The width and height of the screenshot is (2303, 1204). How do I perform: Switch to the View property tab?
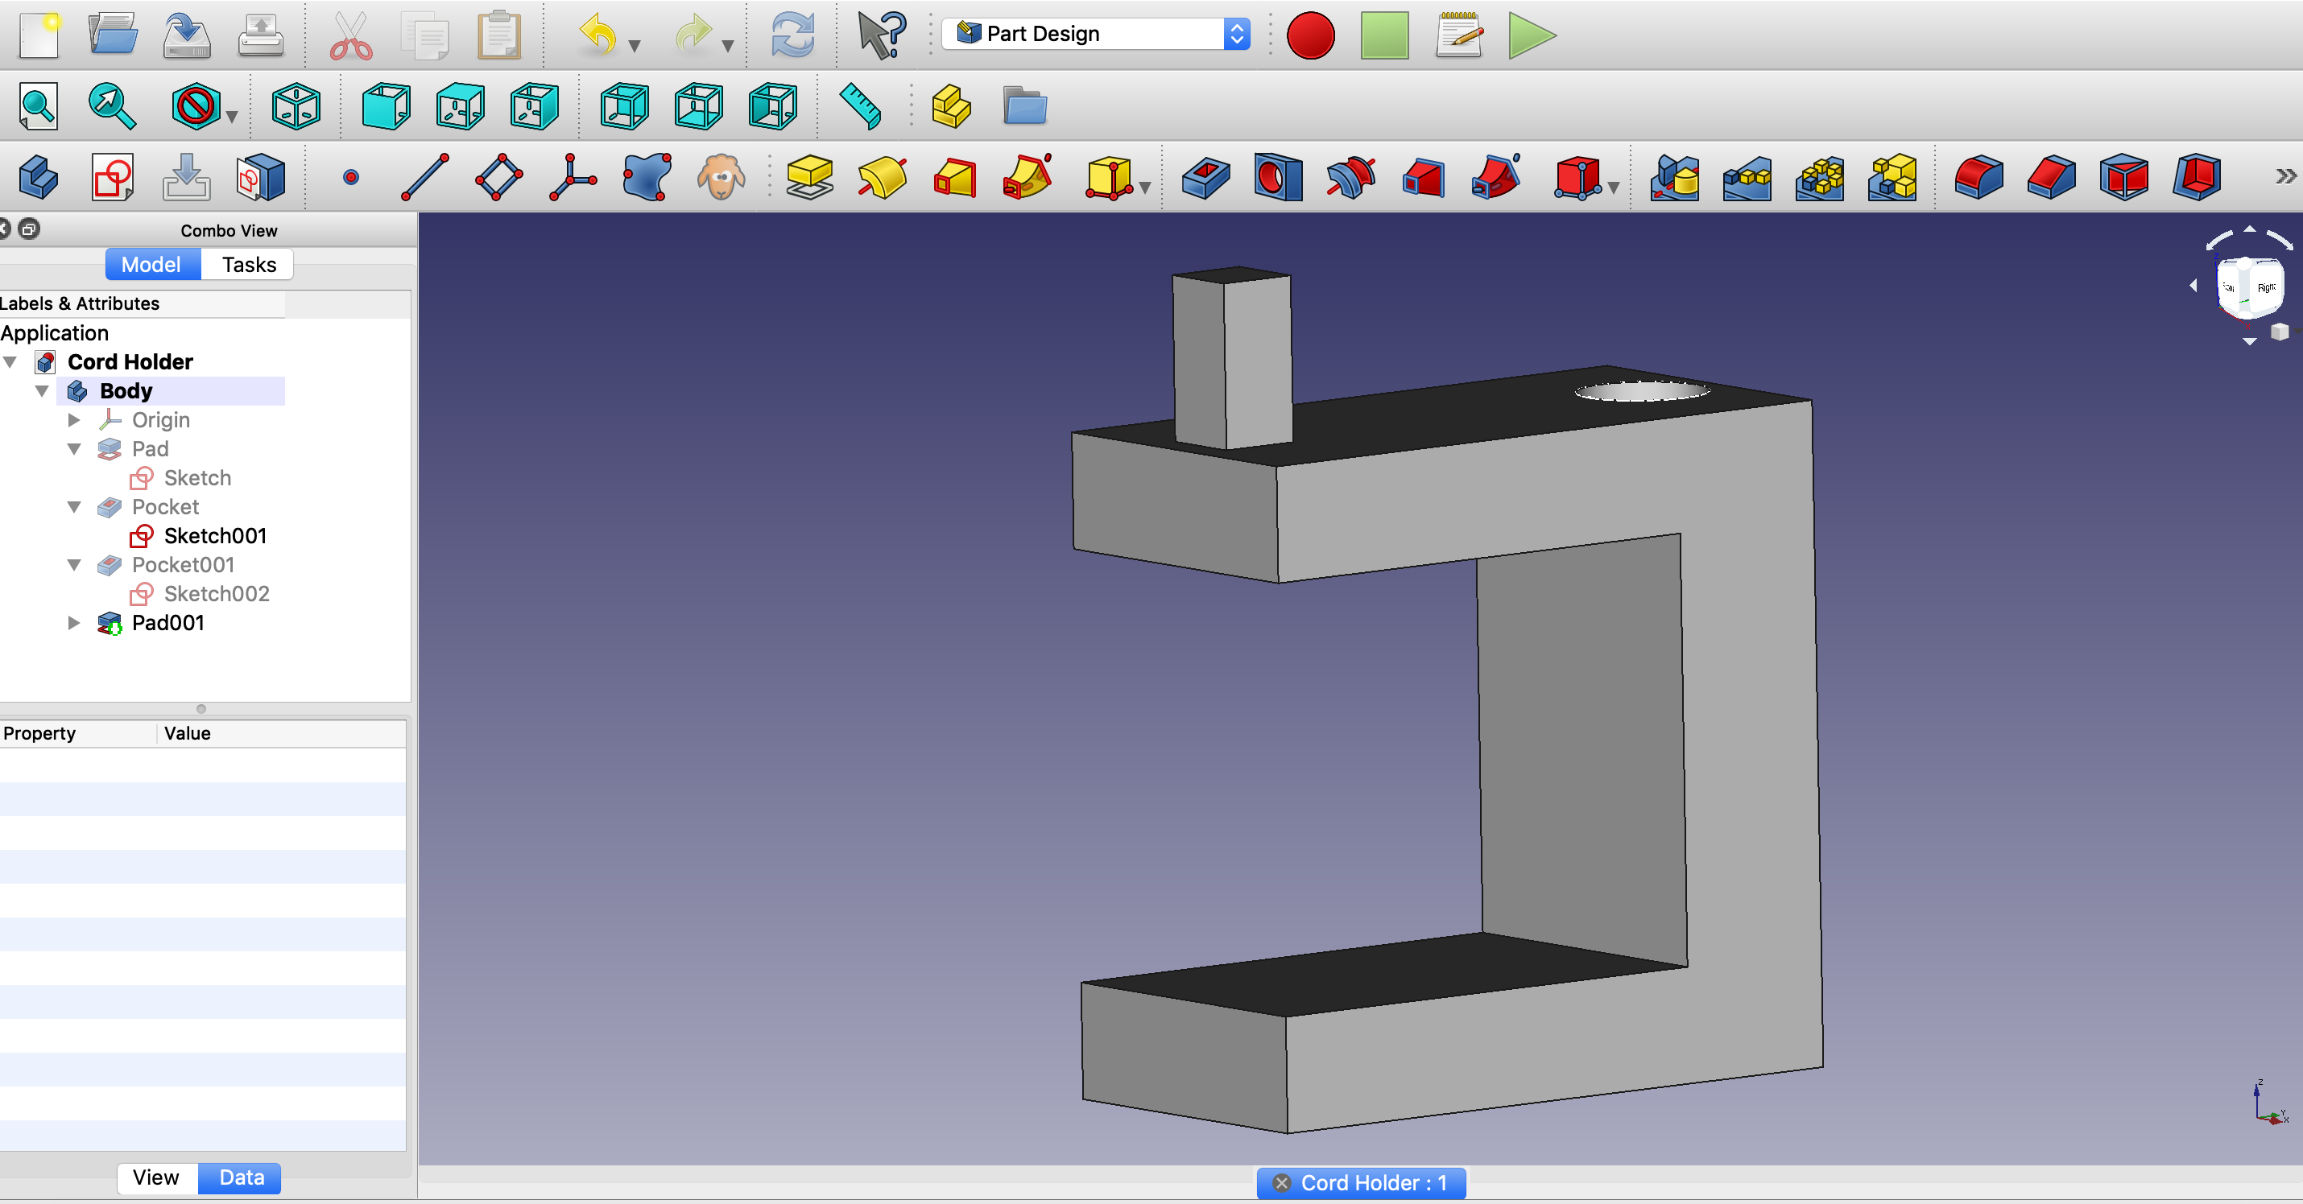coord(155,1177)
